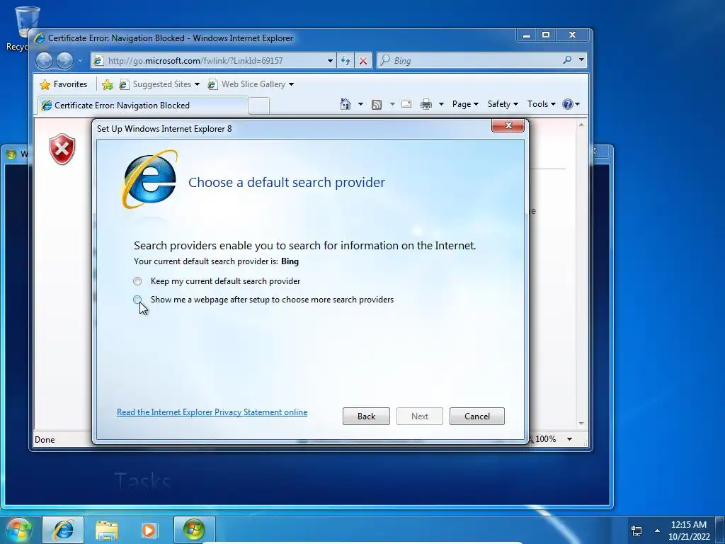
Task: Click the Read Mail icon
Action: pyautogui.click(x=406, y=104)
